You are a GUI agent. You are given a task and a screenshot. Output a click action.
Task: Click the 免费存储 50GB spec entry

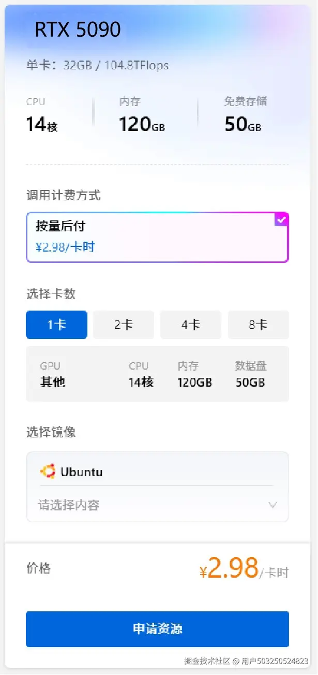coord(243,115)
